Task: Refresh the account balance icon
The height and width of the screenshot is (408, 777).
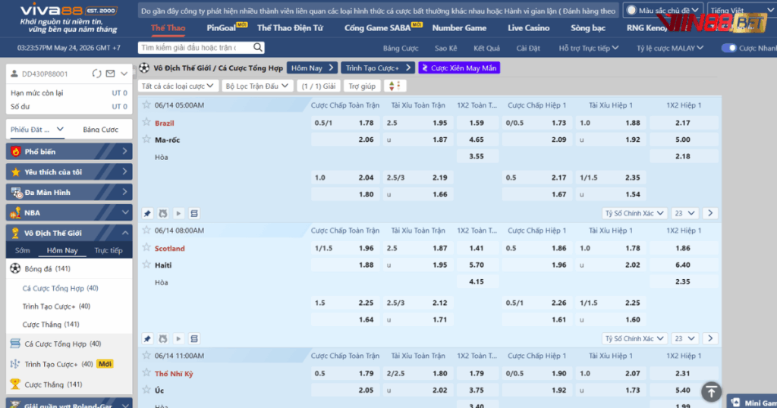Action: click(96, 74)
